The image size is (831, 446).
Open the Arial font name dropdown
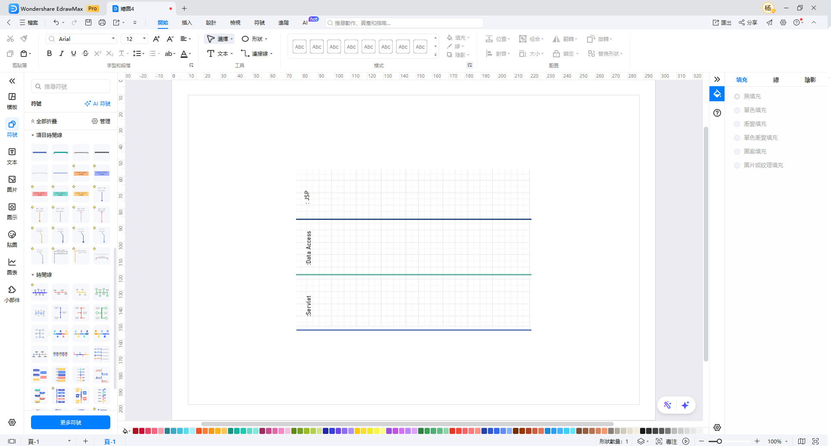click(113, 39)
